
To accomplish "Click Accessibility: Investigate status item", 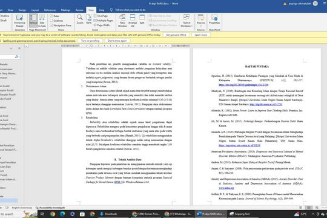I will [x=50, y=208].
